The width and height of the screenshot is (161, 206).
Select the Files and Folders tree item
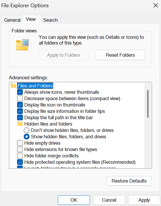tap(35, 86)
